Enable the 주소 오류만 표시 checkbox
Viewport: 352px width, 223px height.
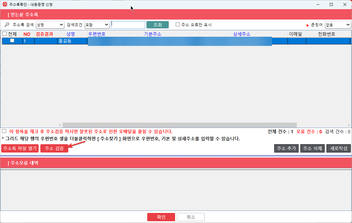178,24
